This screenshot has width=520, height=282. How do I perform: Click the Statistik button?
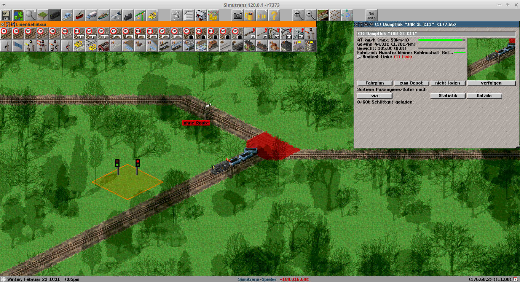(448, 96)
